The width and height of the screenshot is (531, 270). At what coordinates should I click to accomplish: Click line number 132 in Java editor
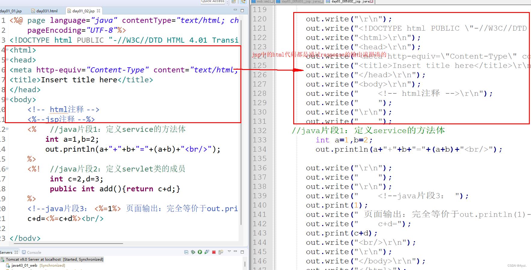coord(260,131)
